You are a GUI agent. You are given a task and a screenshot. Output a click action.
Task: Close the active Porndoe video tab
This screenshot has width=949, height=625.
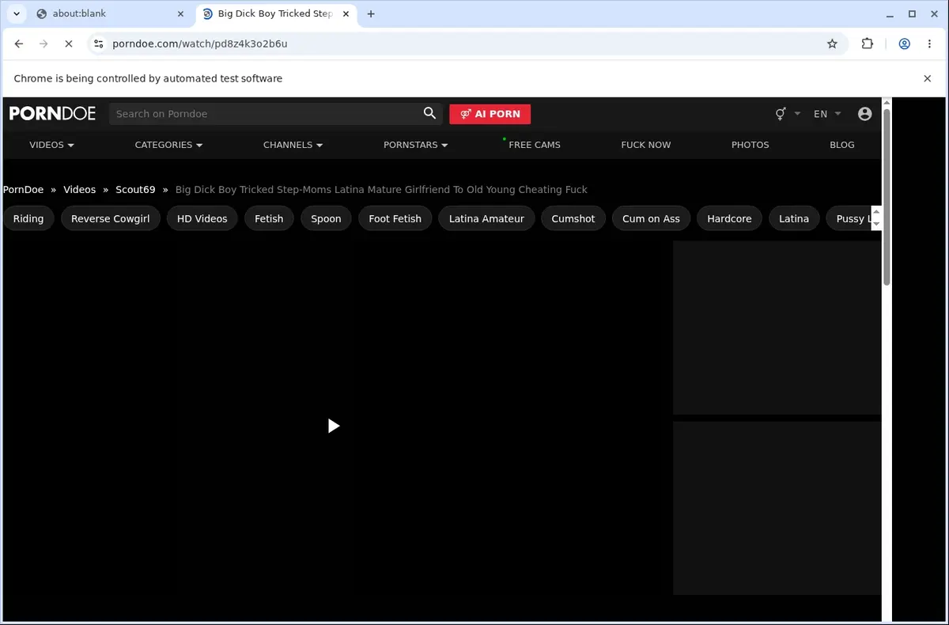point(346,13)
